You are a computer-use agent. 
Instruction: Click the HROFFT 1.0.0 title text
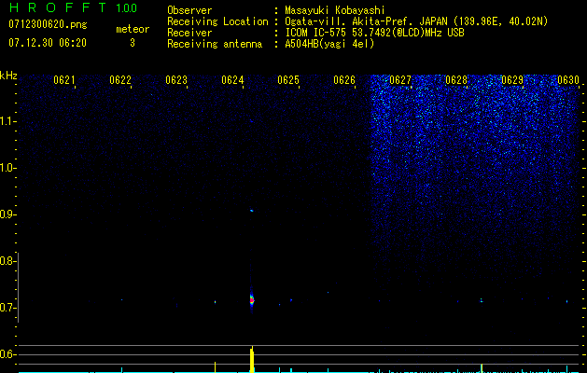[74, 7]
